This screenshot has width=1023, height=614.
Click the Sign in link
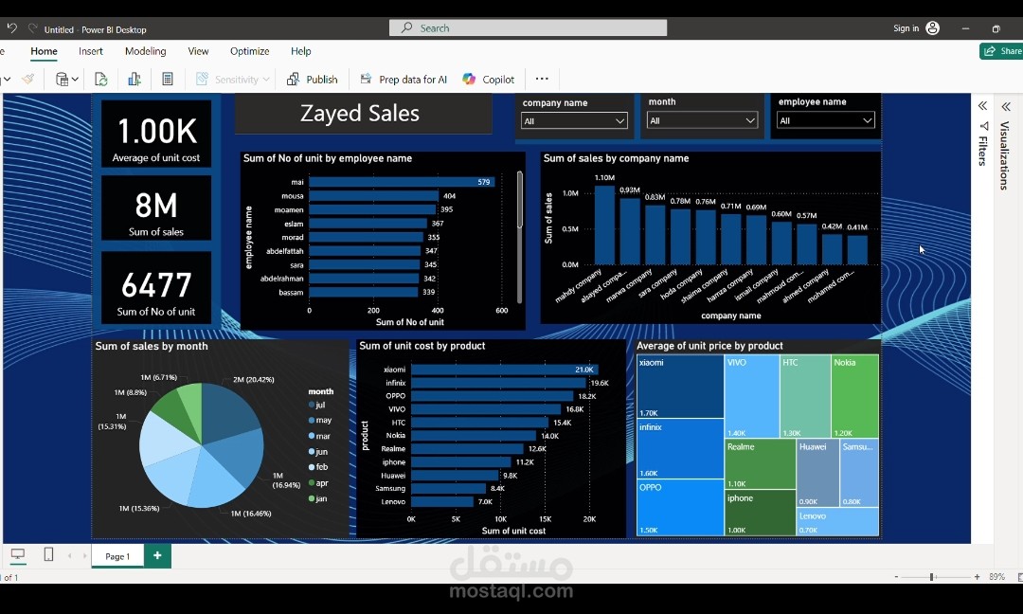click(906, 28)
